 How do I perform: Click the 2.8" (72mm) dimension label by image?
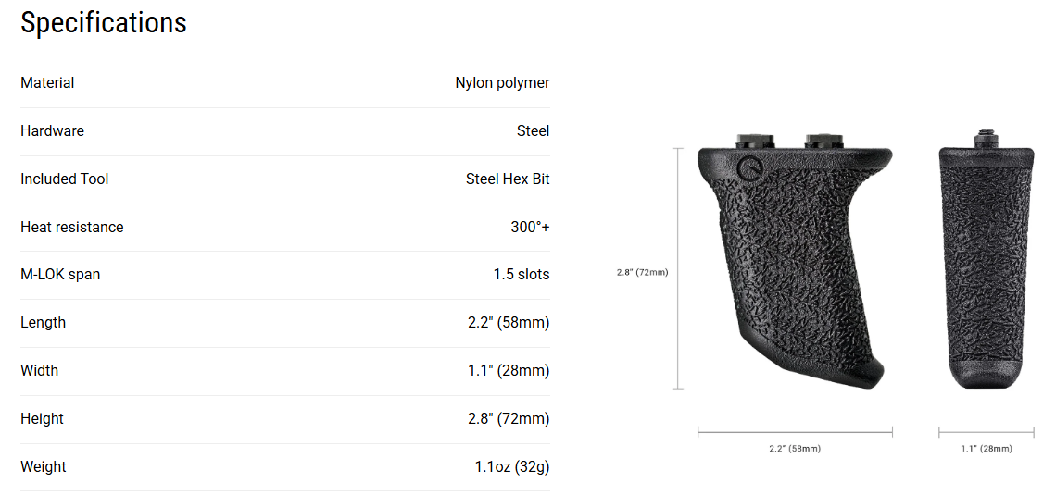pyautogui.click(x=643, y=272)
